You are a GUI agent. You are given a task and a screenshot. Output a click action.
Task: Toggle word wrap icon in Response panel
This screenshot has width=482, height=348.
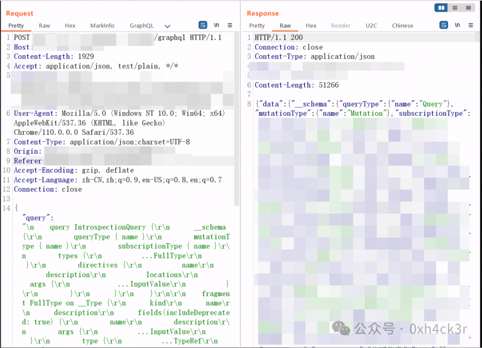(x=444, y=25)
